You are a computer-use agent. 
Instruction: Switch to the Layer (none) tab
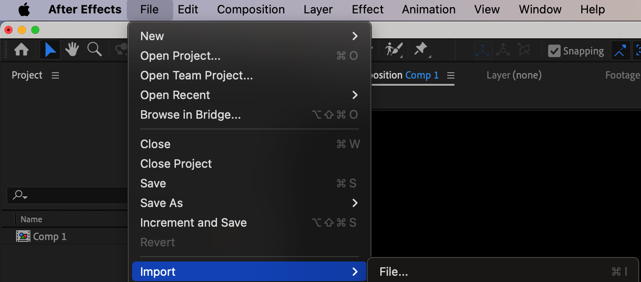pos(514,75)
